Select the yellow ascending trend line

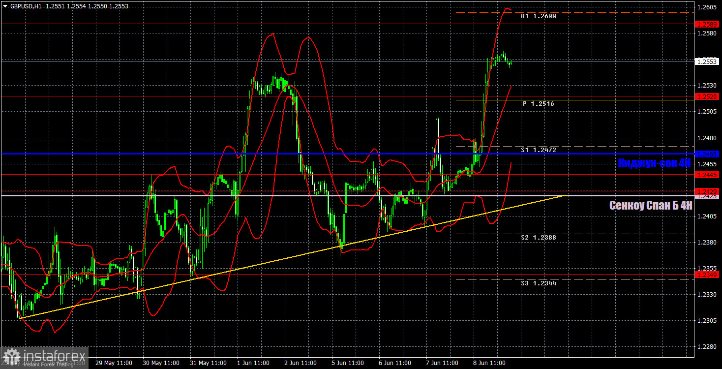pos(292,257)
